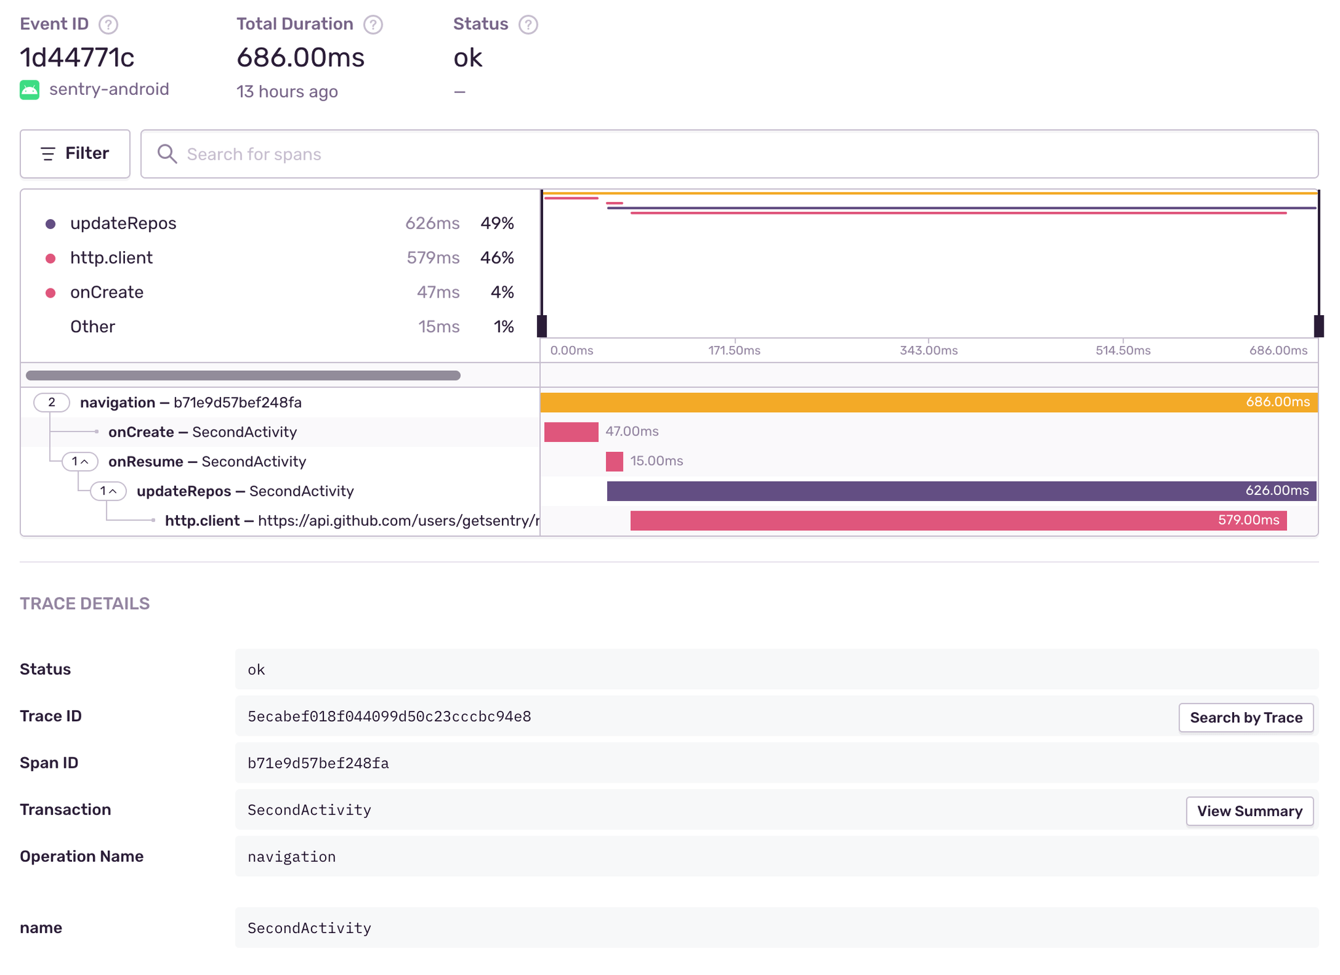The width and height of the screenshot is (1340, 975).
Task: Click the updateRepos purple legend dot
Action: pos(50,224)
